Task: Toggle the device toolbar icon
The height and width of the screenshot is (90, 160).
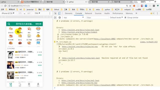Action: pyautogui.click(x=59, y=13)
